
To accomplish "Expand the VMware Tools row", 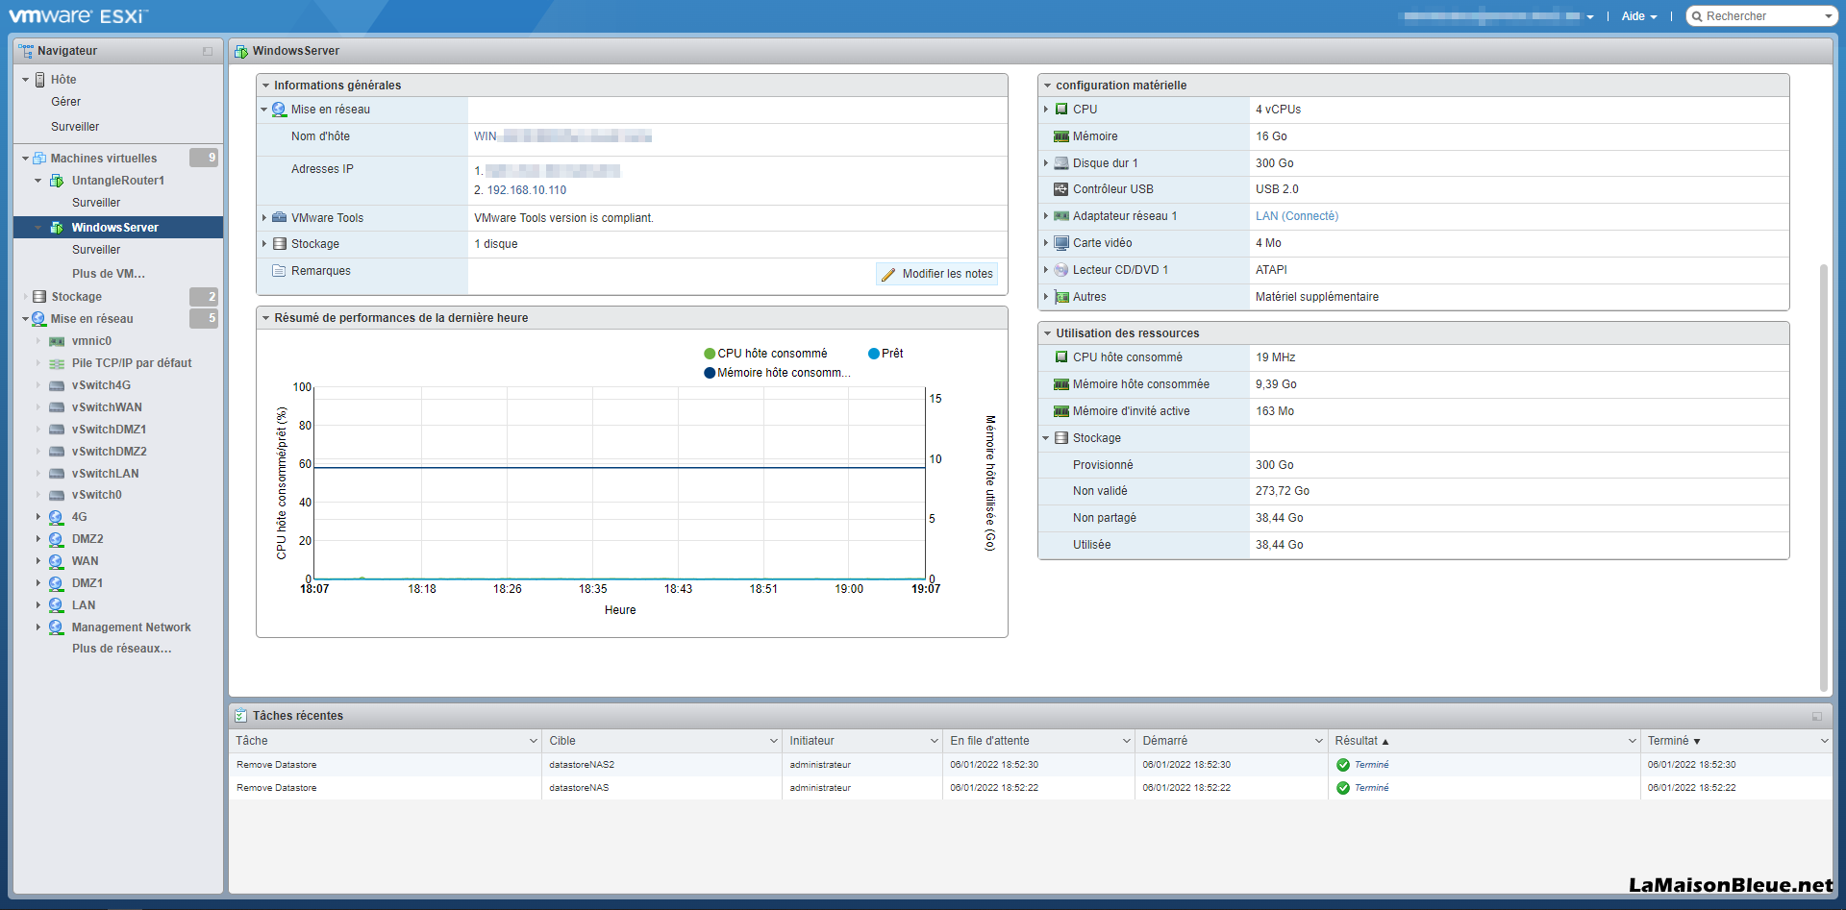I will click(x=264, y=218).
